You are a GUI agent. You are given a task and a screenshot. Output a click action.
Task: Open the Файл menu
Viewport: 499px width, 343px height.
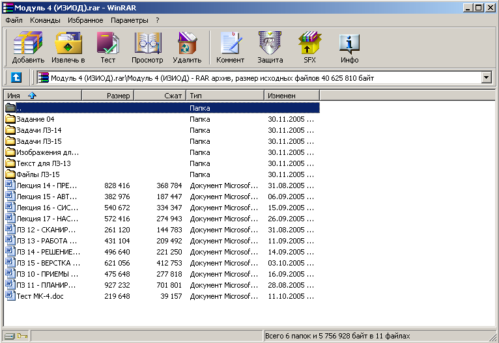pyautogui.click(x=14, y=20)
